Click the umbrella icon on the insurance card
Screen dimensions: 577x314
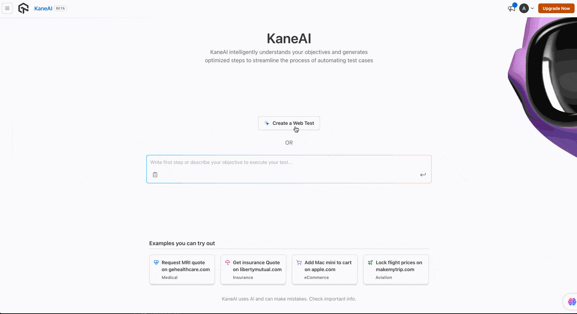227,262
